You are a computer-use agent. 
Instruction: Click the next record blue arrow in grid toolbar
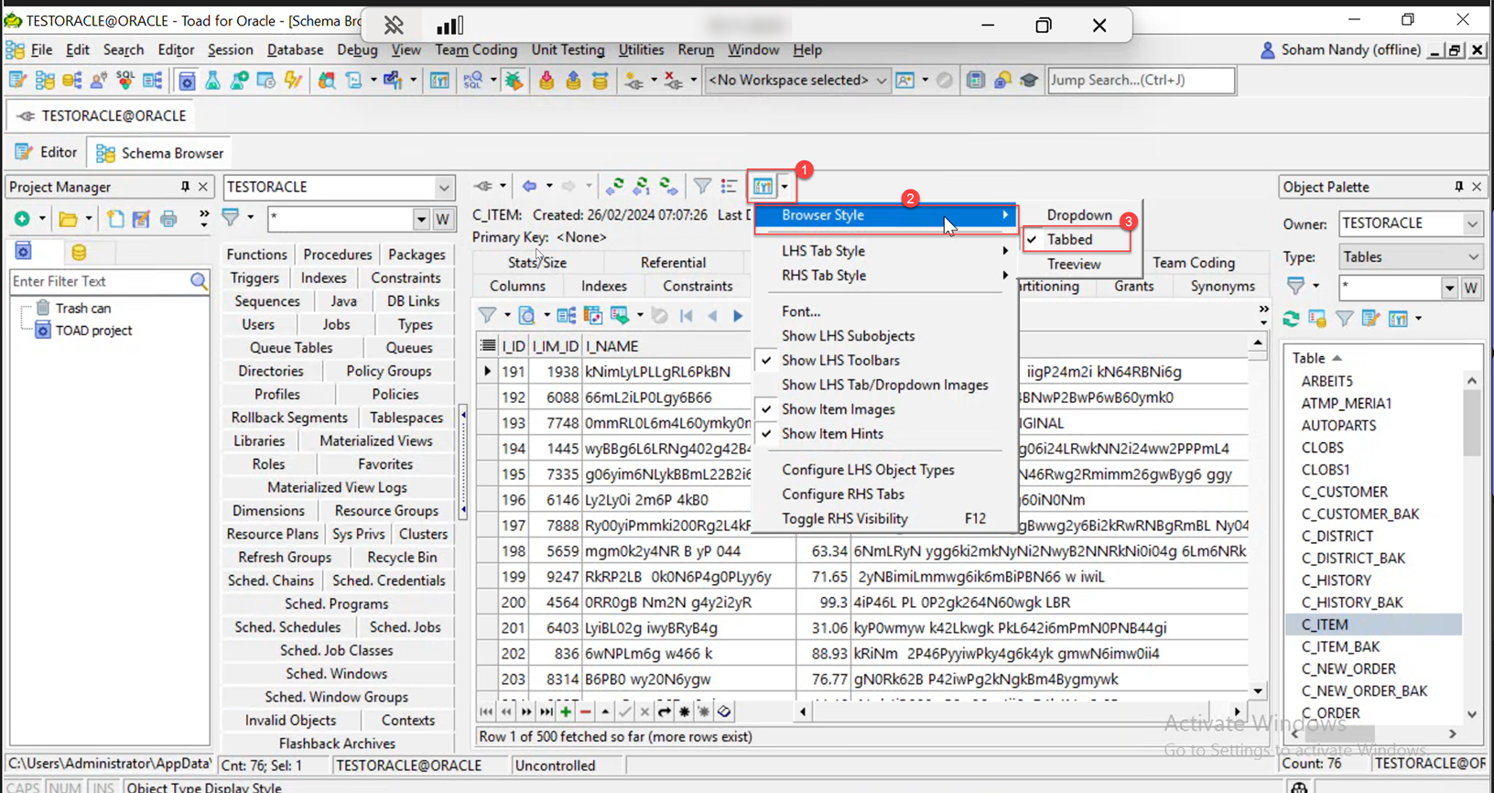click(x=738, y=316)
